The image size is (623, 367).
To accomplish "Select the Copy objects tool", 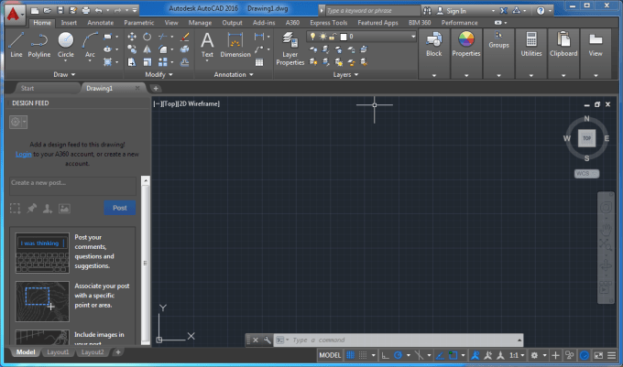I will point(132,49).
